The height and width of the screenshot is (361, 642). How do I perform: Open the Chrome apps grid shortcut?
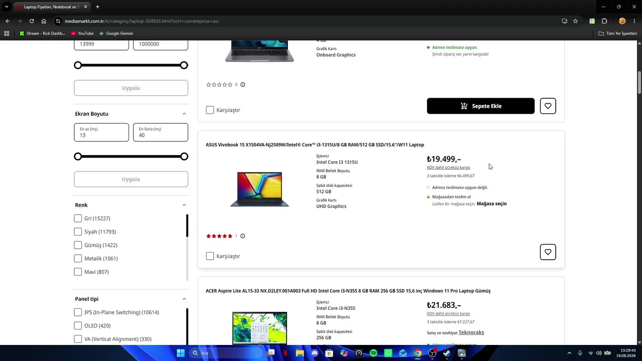(x=7, y=34)
